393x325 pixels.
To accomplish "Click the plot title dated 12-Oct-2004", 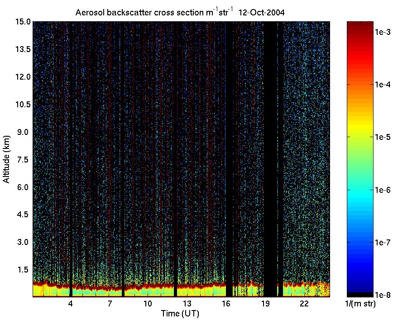I will pyautogui.click(x=180, y=12).
